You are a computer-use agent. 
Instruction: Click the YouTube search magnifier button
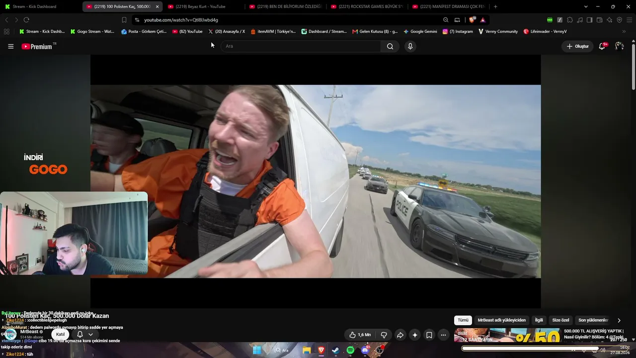coord(390,46)
